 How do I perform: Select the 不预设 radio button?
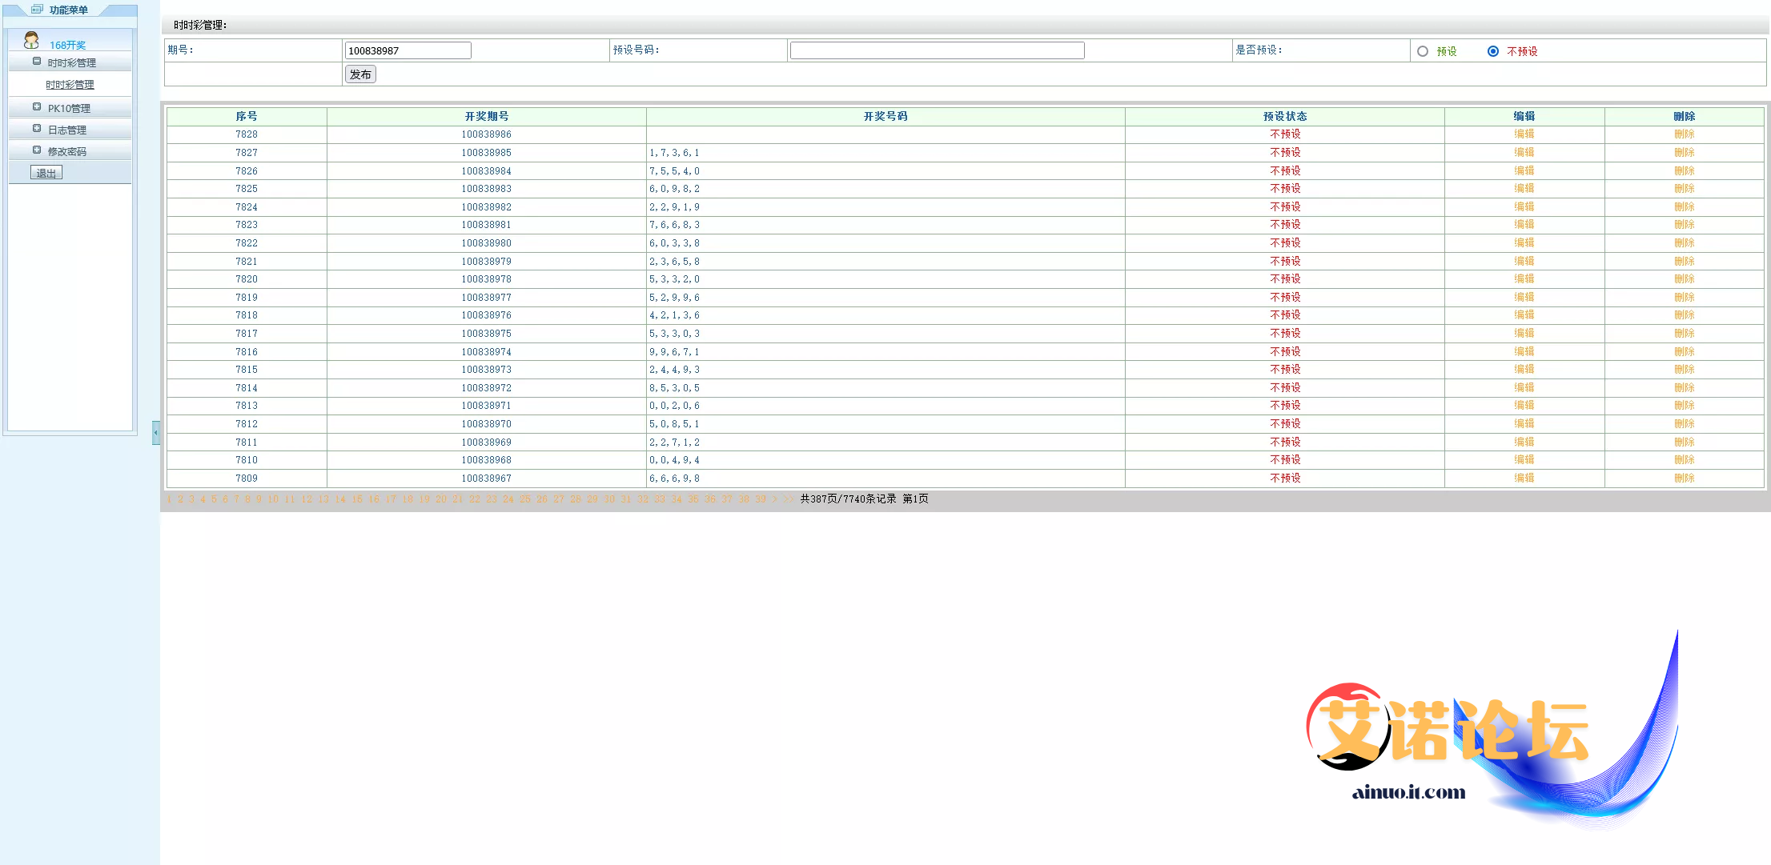tap(1493, 51)
